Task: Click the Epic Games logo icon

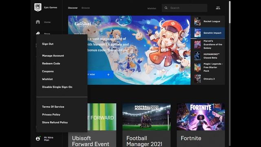Action: (x=38, y=7)
